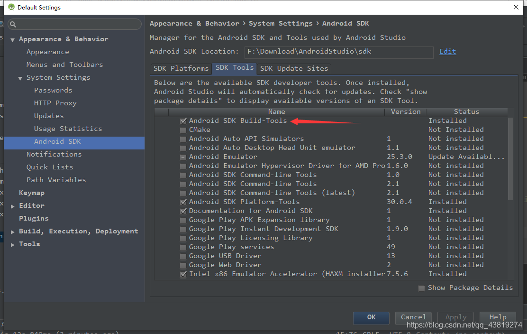
Task: Select Usage Statistics in sidebar
Action: (x=68, y=129)
